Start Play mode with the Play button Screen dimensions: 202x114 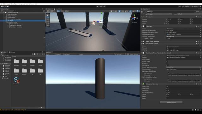[x=98, y=6]
